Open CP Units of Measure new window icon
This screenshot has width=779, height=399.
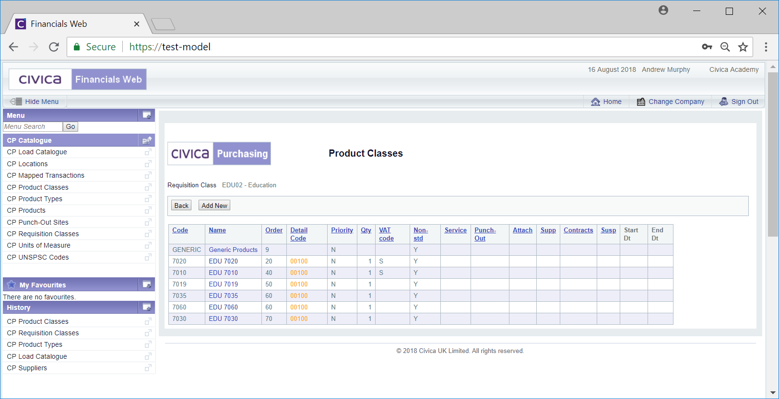[x=148, y=245]
